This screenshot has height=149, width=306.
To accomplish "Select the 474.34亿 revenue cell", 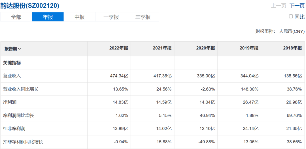I will 119,76.
